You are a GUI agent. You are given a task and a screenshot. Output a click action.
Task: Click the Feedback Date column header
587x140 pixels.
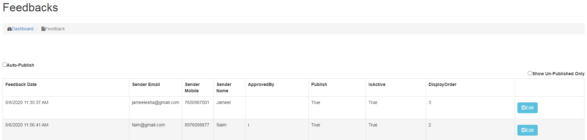click(x=21, y=84)
